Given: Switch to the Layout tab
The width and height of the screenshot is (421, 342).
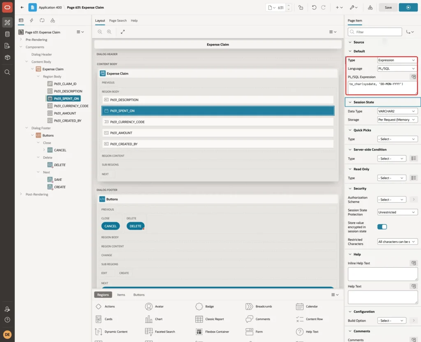Looking at the screenshot, I should (x=100, y=21).
